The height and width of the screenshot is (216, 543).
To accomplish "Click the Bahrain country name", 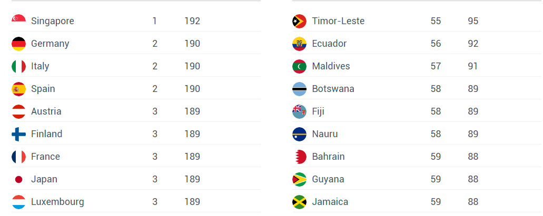I will [x=328, y=157].
